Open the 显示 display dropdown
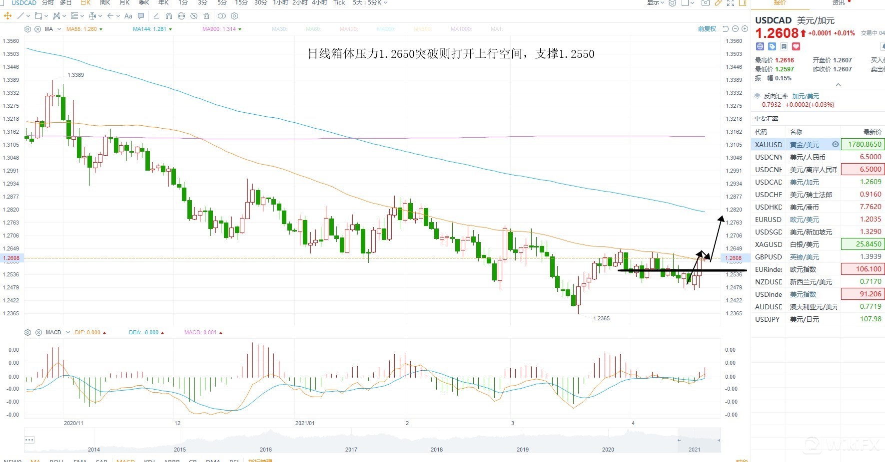Viewport: 885px width, 462px height. [x=656, y=2]
